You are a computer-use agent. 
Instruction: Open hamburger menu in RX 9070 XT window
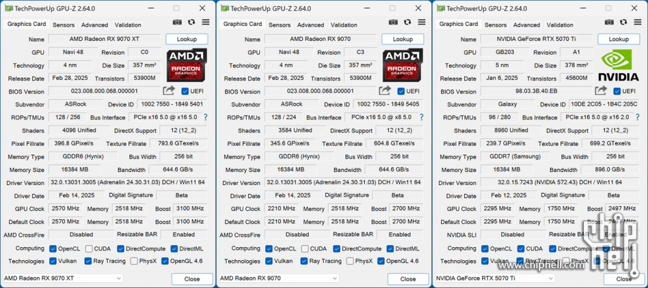pyautogui.click(x=206, y=22)
